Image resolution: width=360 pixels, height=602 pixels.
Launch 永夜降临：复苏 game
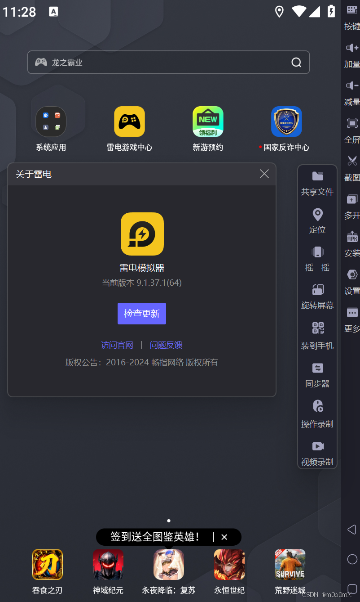coord(169,565)
